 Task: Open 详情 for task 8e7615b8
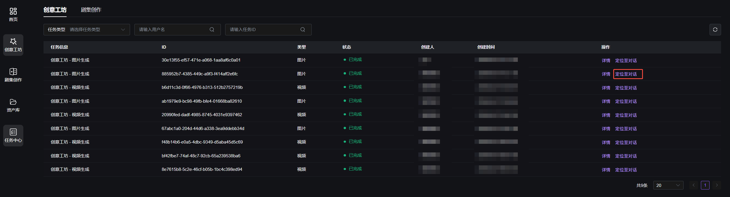[x=606, y=170]
